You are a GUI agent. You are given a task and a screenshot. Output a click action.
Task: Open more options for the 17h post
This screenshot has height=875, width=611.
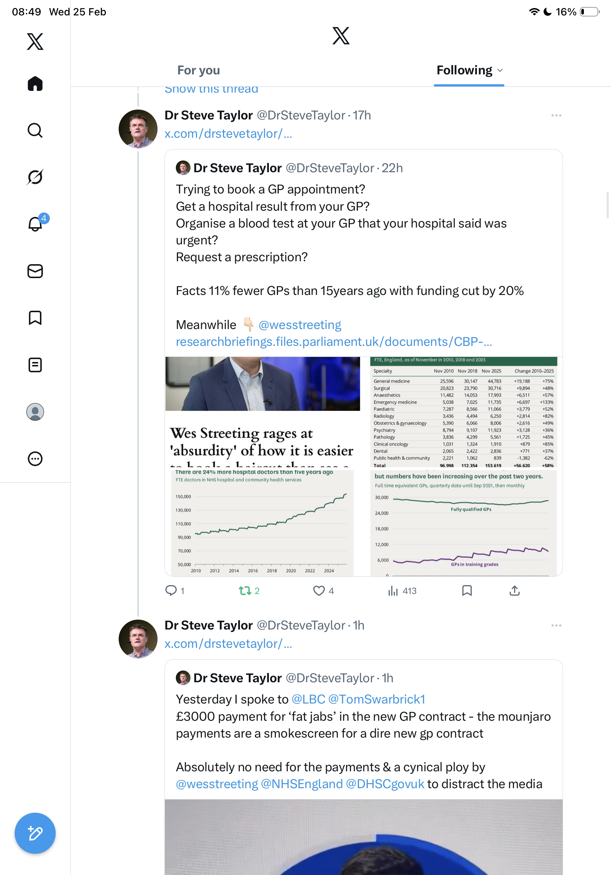(x=556, y=115)
